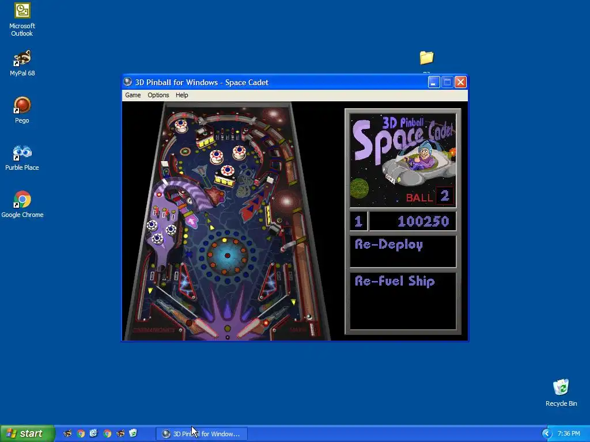
Task: Maximize the 3D Pinball window
Action: pyautogui.click(x=447, y=82)
